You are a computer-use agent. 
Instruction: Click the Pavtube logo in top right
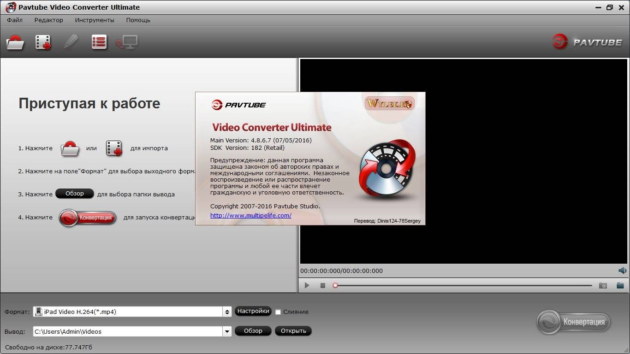point(588,42)
